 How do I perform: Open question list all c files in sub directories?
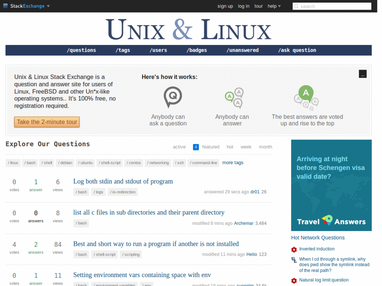[x=149, y=213]
